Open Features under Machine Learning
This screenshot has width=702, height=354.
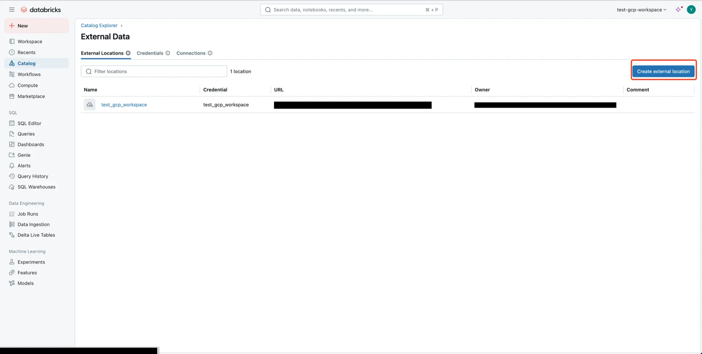tap(37, 273)
